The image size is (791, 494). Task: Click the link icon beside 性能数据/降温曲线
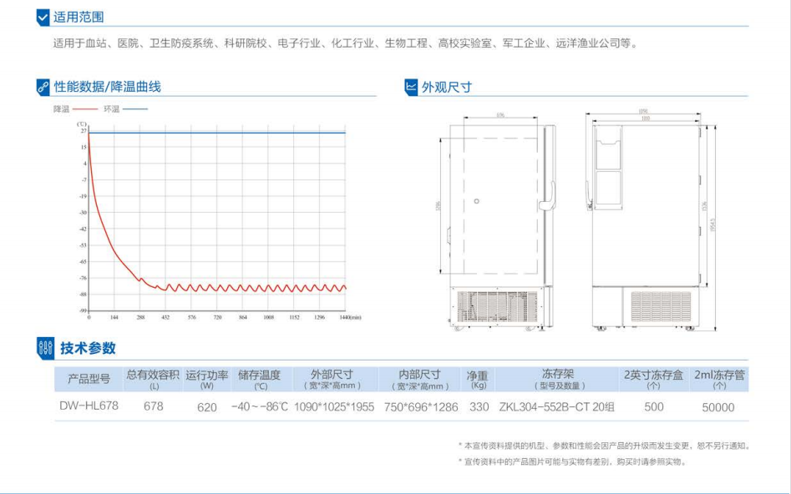pos(43,87)
